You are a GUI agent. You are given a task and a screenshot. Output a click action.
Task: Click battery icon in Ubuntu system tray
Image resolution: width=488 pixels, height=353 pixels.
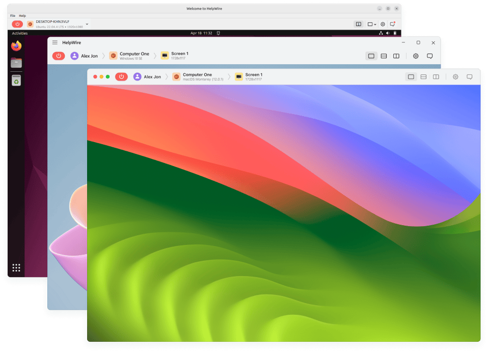pos(395,33)
